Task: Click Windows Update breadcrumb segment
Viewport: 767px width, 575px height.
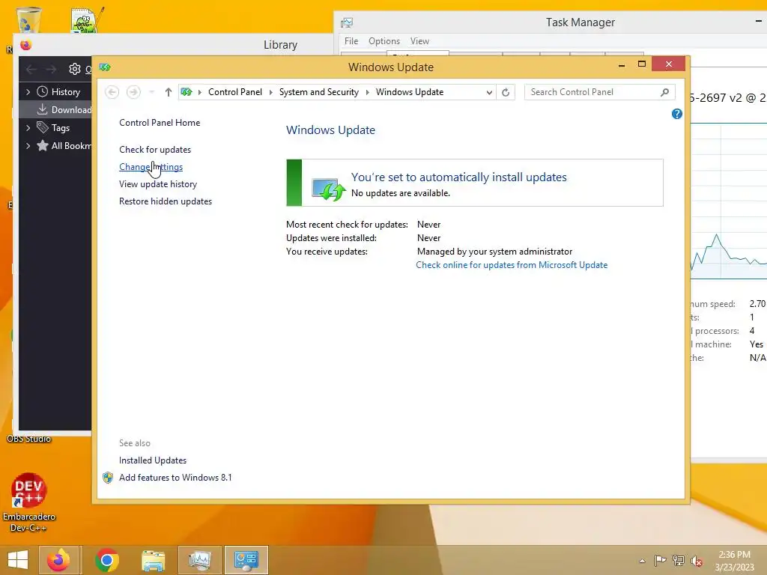Action: pyautogui.click(x=410, y=92)
